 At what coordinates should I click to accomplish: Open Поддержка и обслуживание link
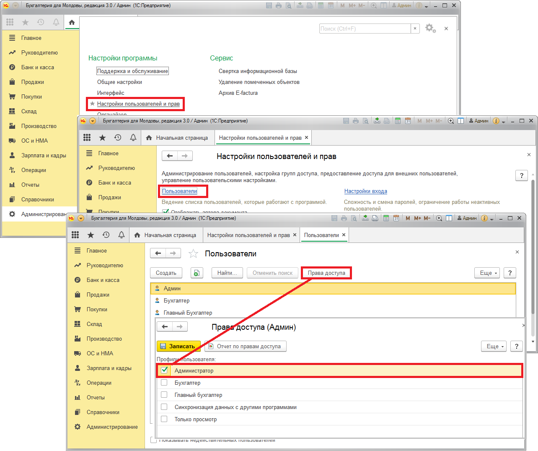132,71
